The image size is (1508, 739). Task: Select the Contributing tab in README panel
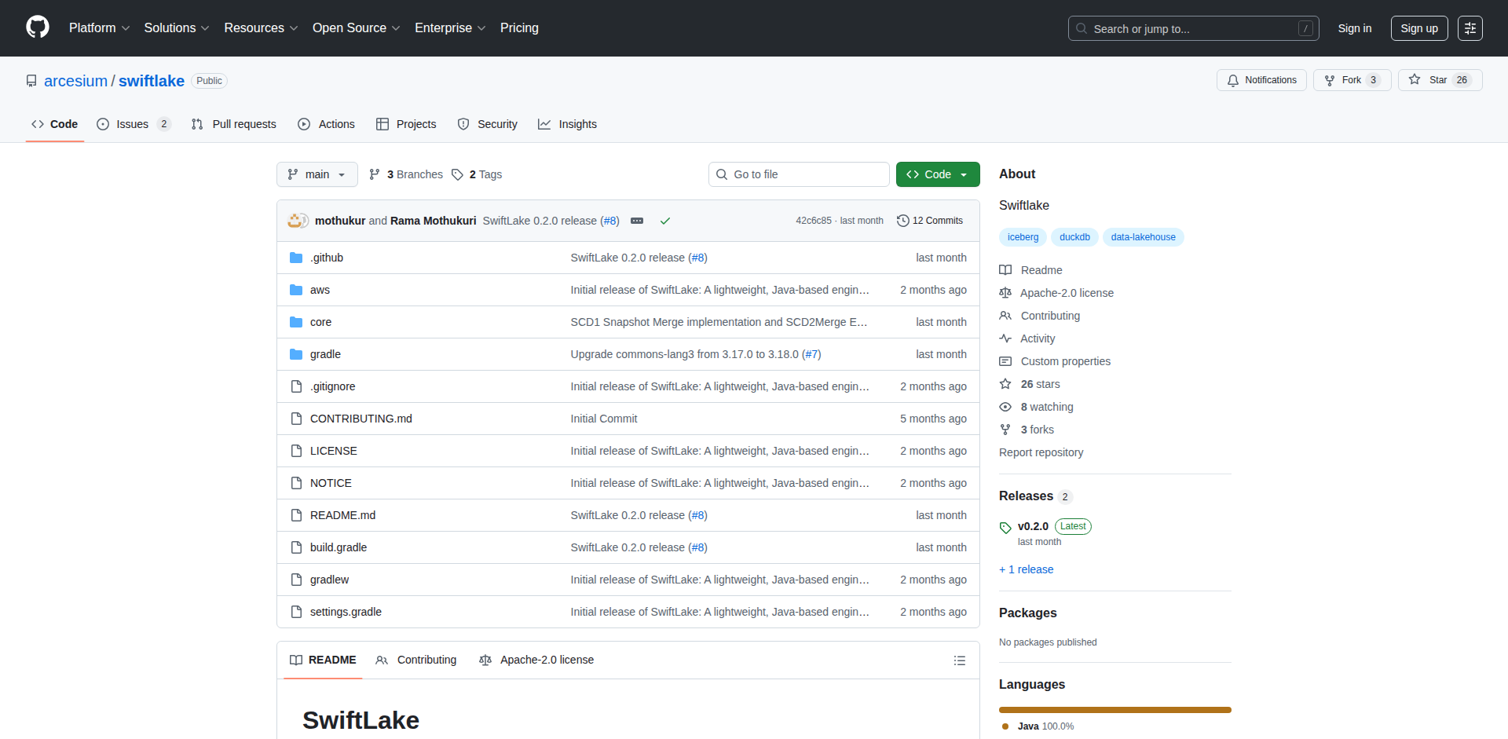click(416, 660)
